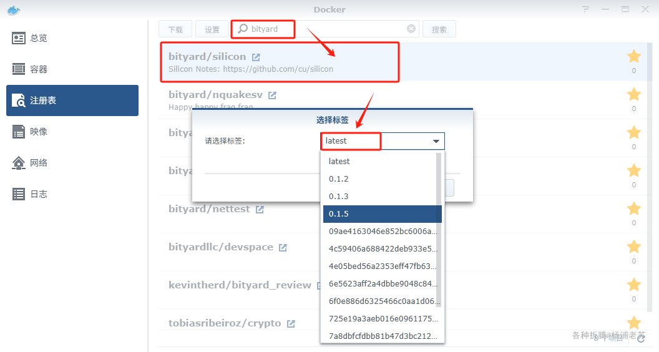Viewport: 659px width, 352px height.
Task: Click the star for bityard/nquakesv
Action: pyautogui.click(x=634, y=94)
